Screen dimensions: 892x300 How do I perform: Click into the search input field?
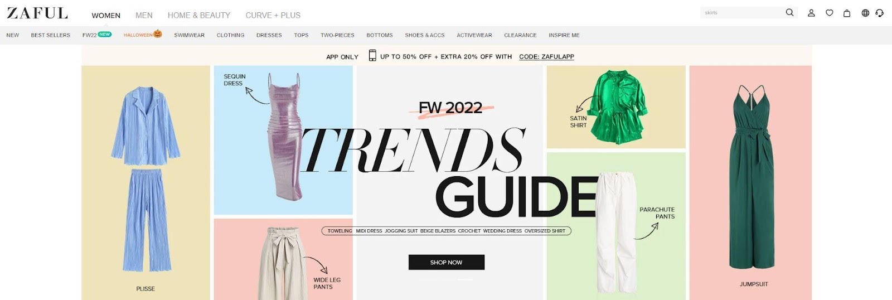pos(741,12)
